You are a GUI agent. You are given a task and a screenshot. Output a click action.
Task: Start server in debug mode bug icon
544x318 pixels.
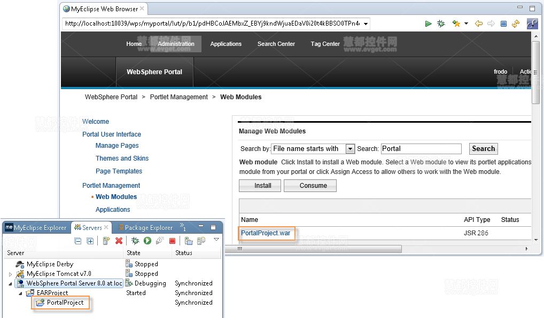tap(135, 241)
